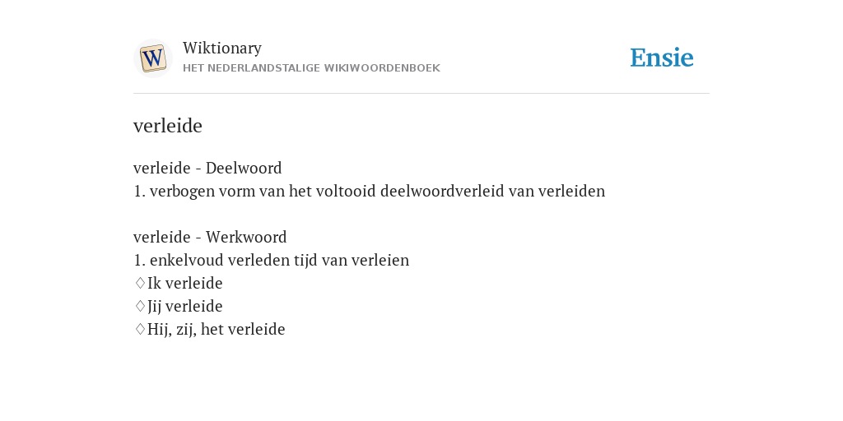This screenshot has height=421, width=843.
Task: Click the 'verleide - Deelwoord' line
Action: coord(207,168)
